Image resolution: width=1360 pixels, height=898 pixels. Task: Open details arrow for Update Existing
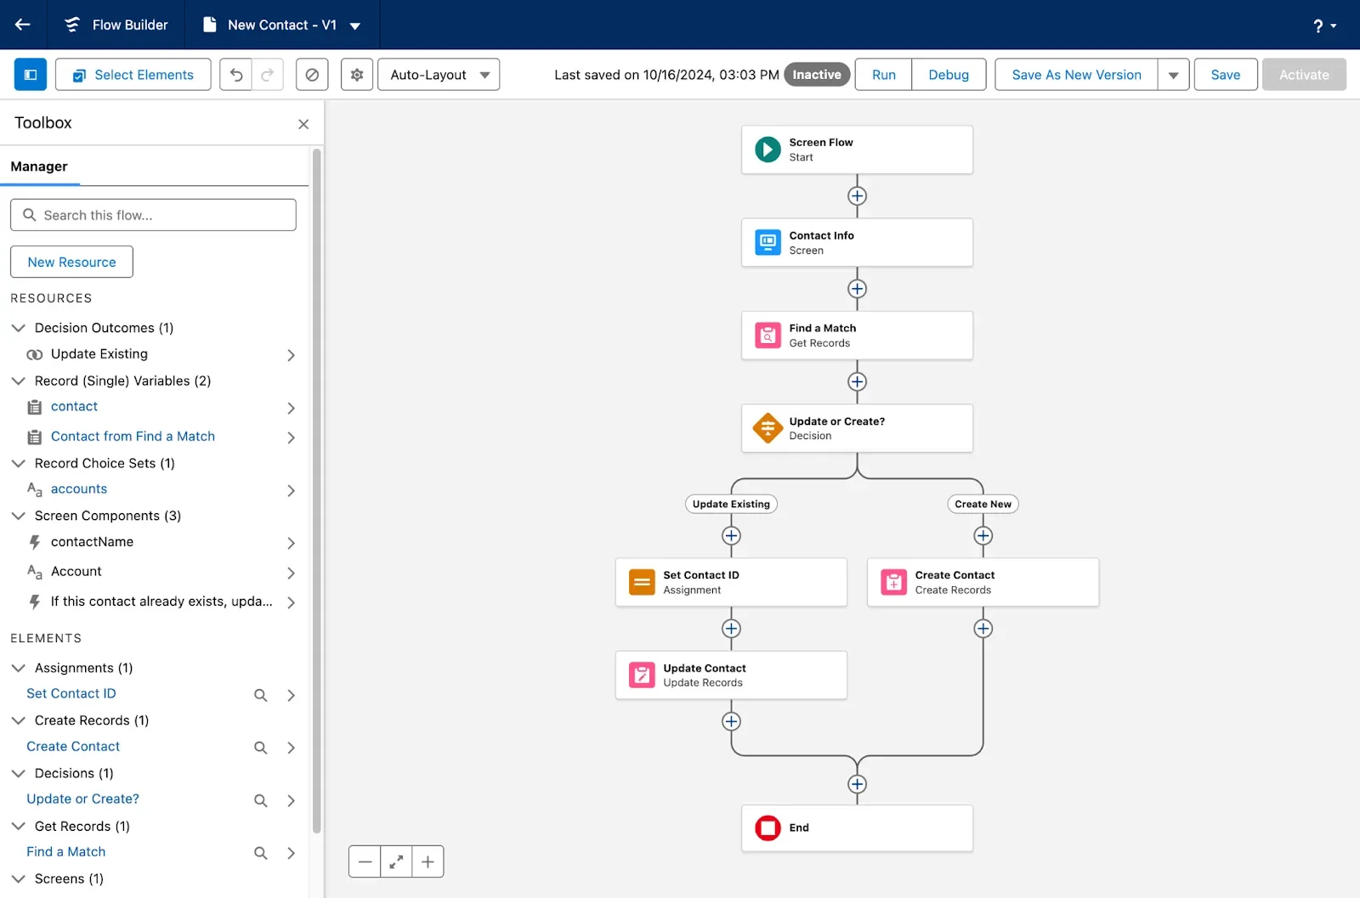291,355
